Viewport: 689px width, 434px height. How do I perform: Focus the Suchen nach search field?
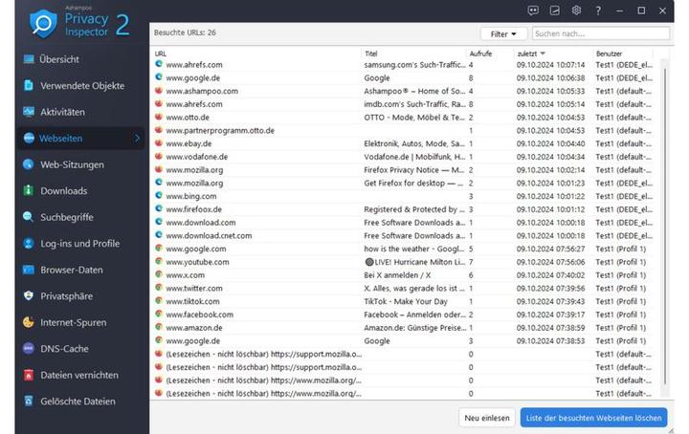pos(601,33)
